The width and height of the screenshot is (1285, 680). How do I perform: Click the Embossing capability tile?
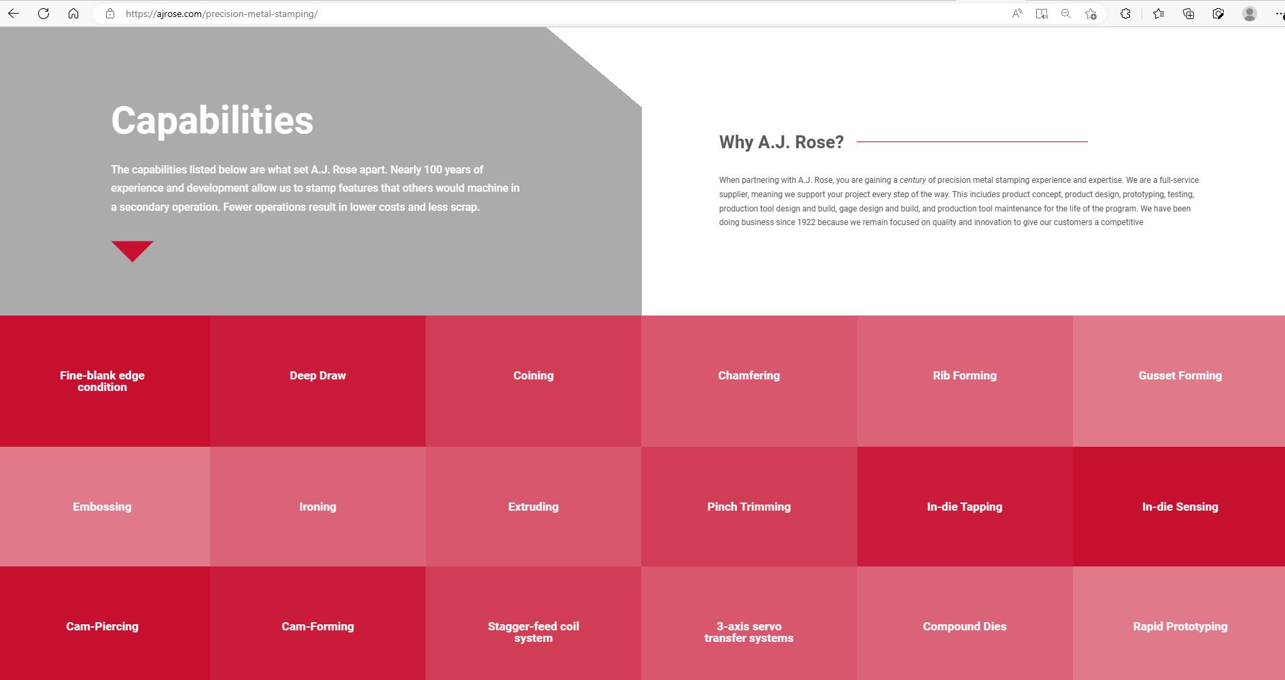(102, 507)
